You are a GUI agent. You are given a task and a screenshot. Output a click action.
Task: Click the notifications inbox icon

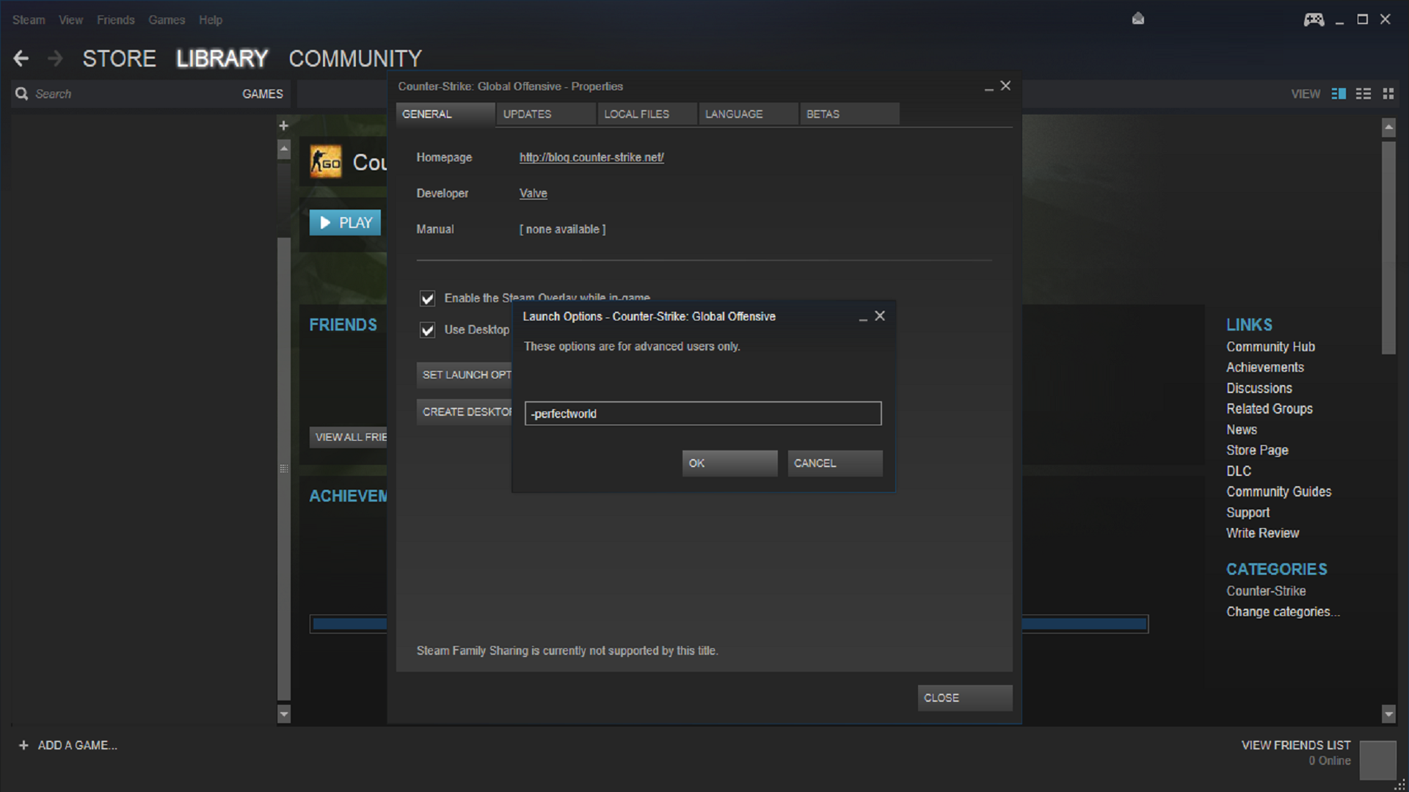(x=1137, y=19)
